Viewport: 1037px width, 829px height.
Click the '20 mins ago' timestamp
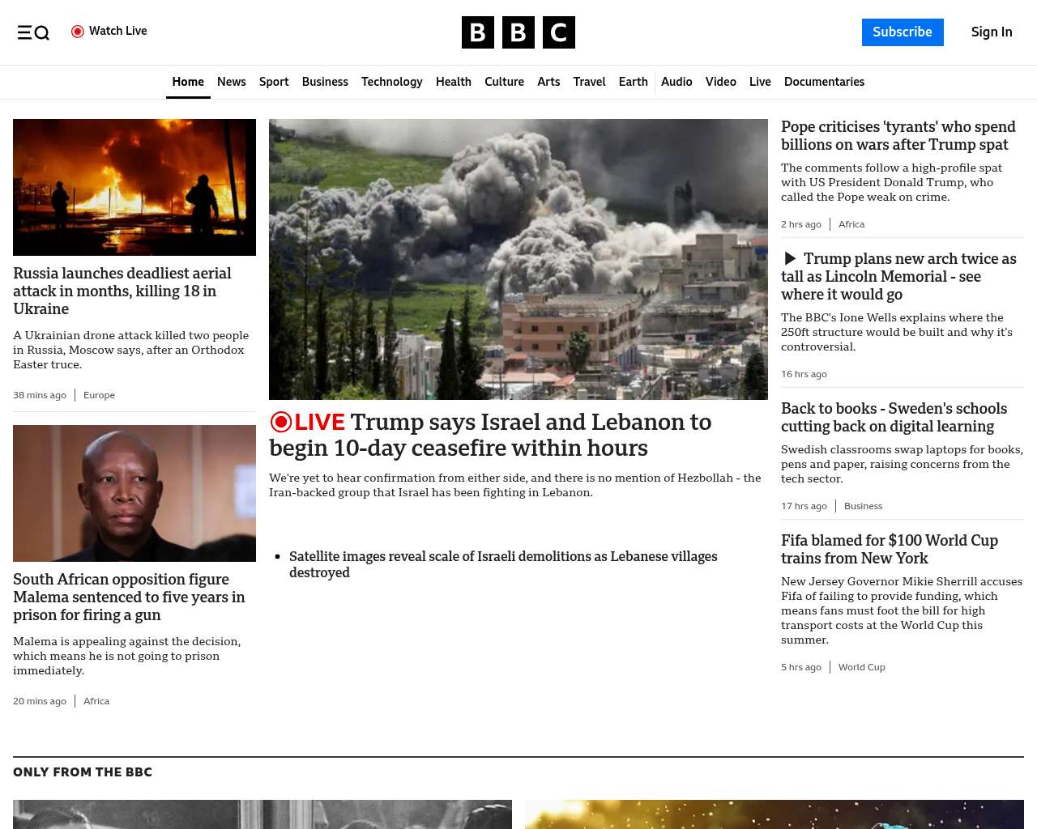40,701
